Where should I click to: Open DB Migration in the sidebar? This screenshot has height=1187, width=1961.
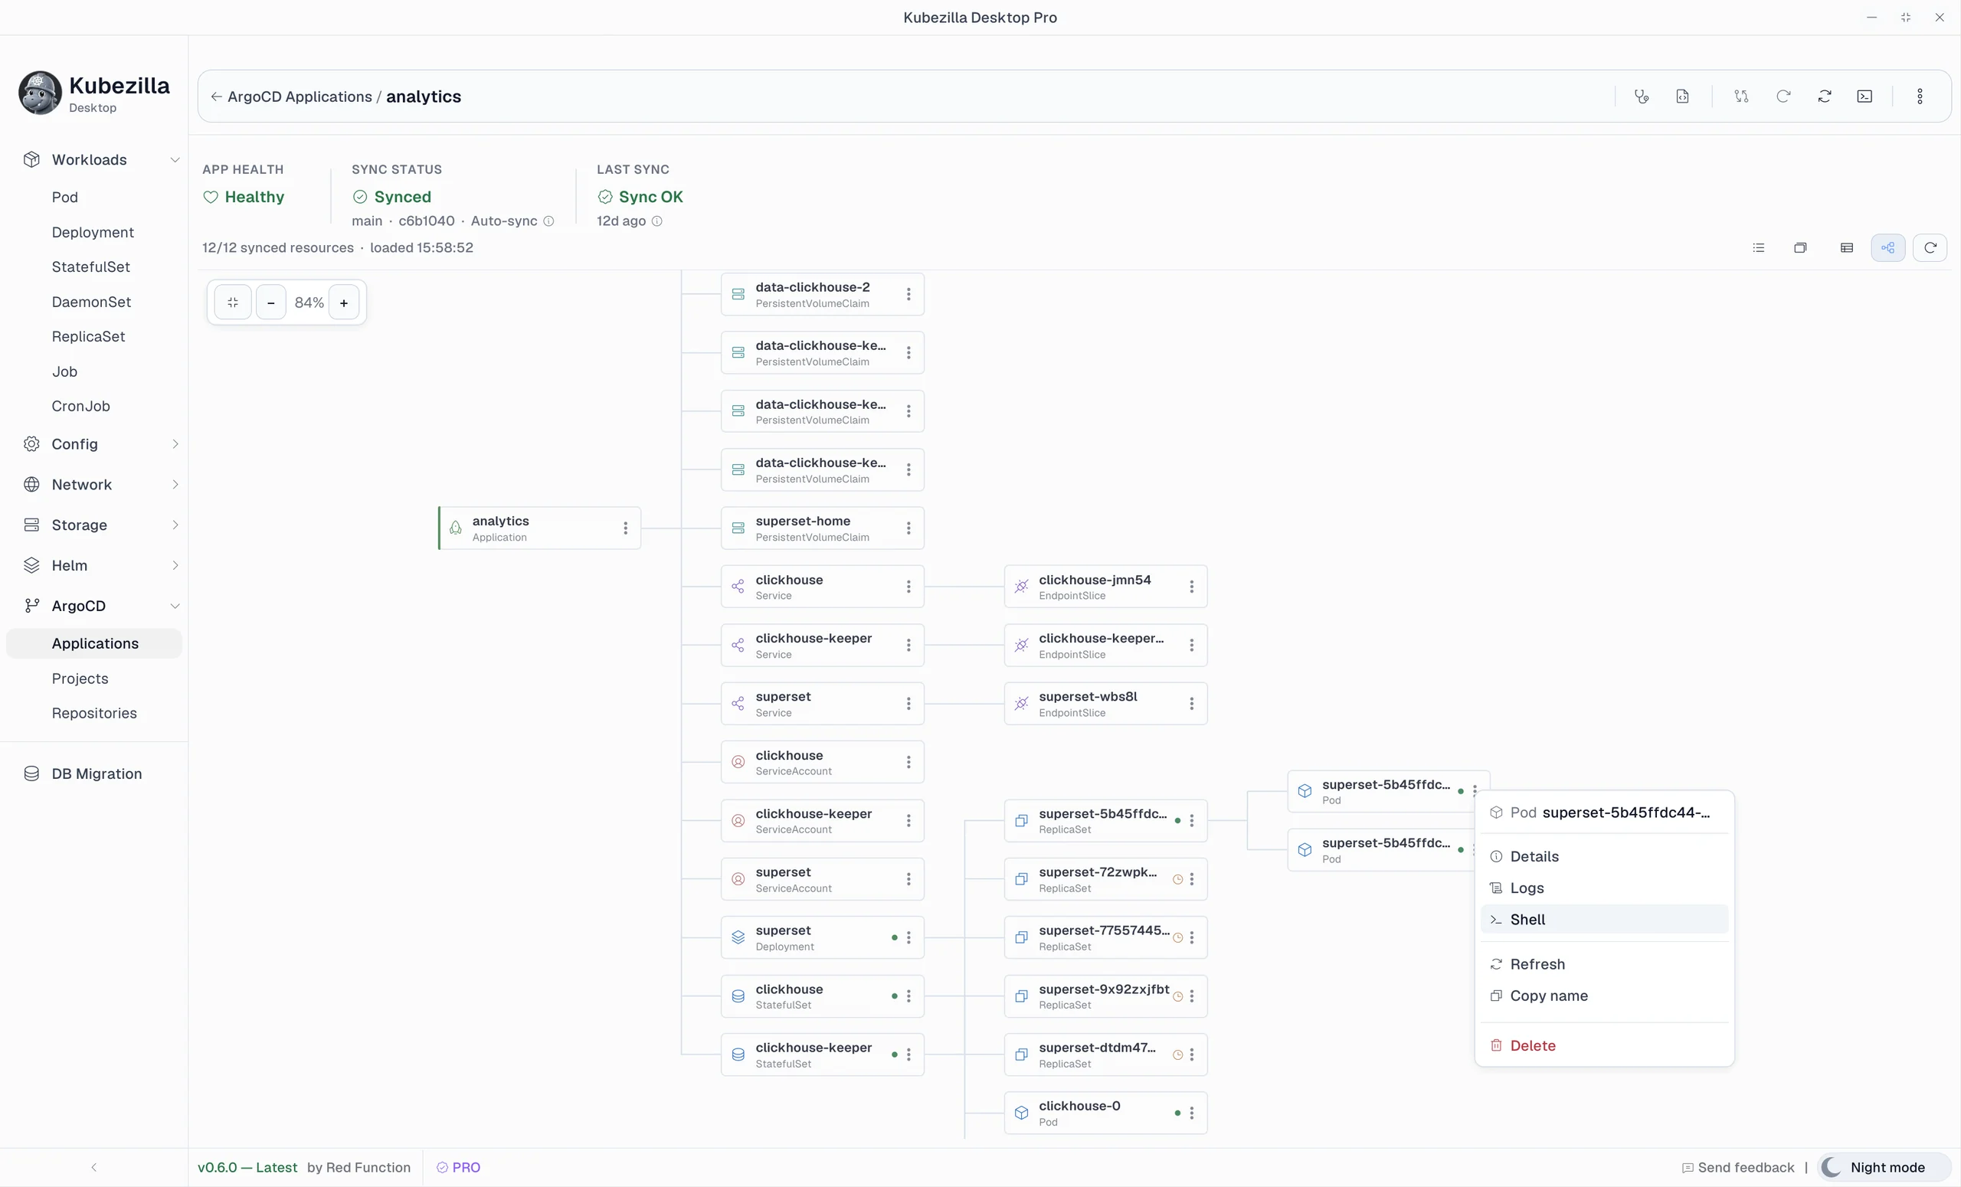96,773
